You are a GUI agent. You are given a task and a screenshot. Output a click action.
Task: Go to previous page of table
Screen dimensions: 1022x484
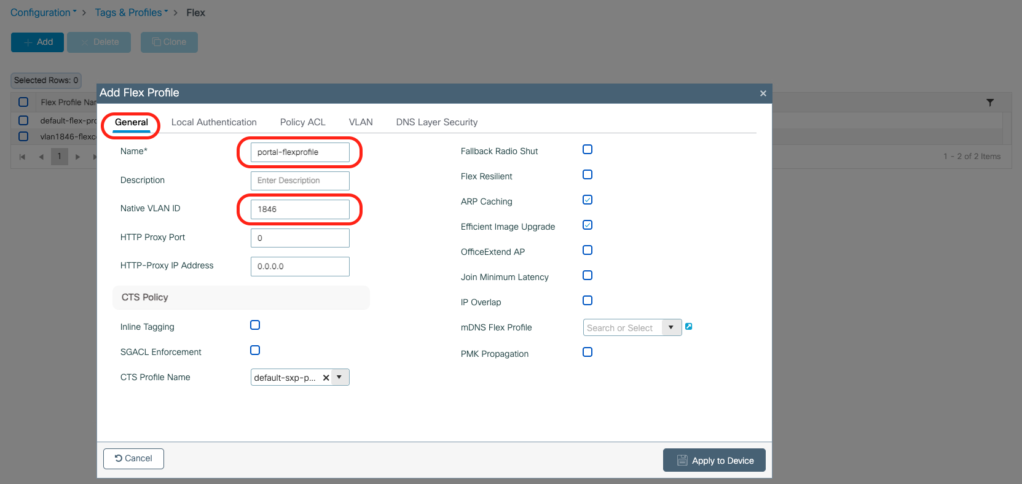pyautogui.click(x=41, y=157)
